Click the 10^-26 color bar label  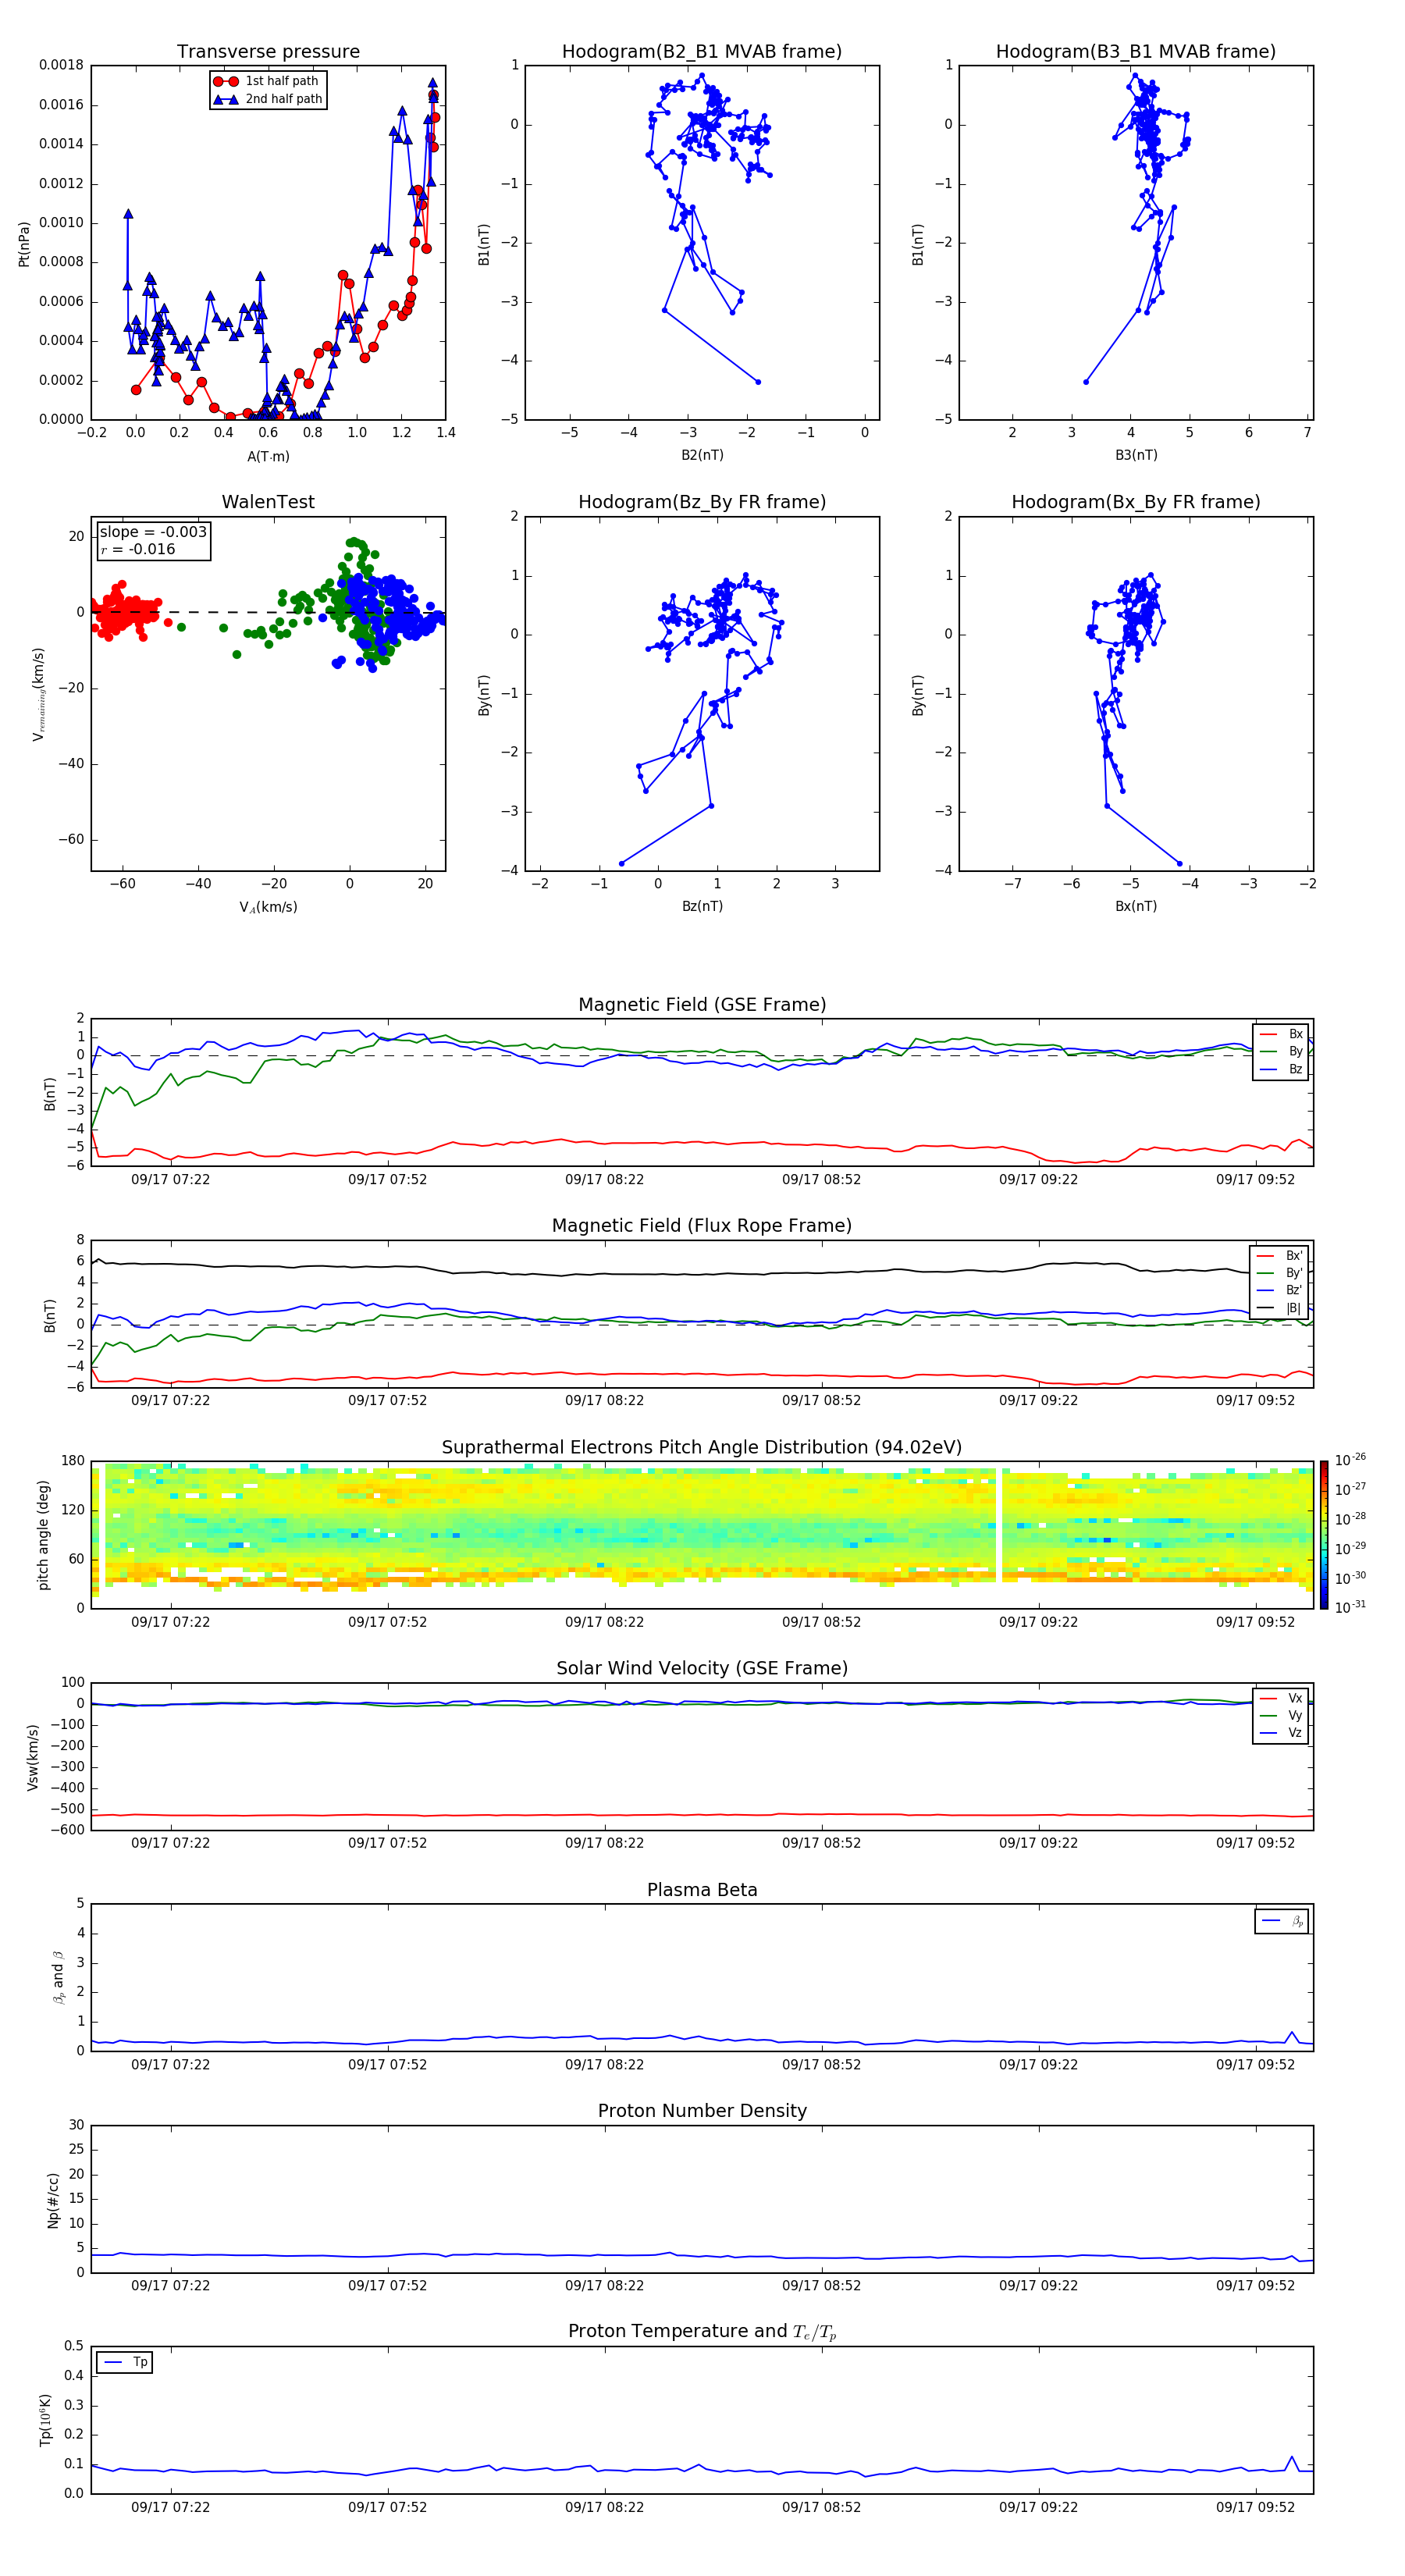click(1350, 1460)
